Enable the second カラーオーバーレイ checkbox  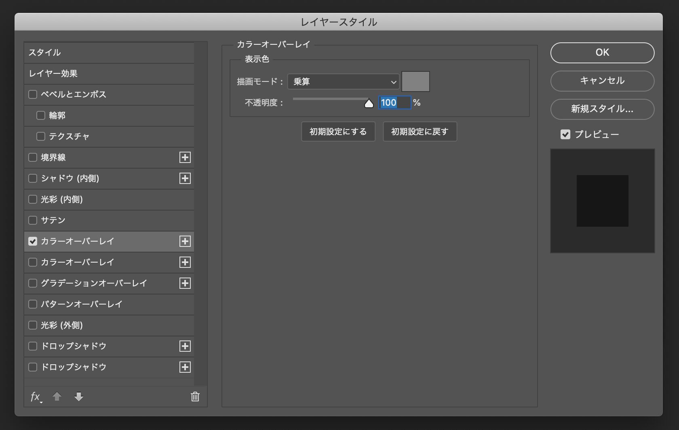click(33, 262)
